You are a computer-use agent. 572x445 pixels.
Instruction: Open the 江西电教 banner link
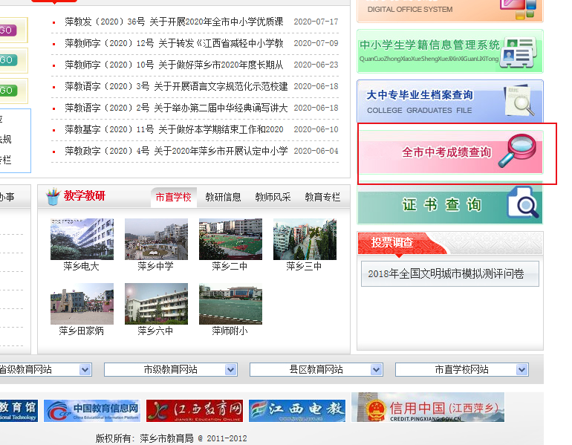297,411
